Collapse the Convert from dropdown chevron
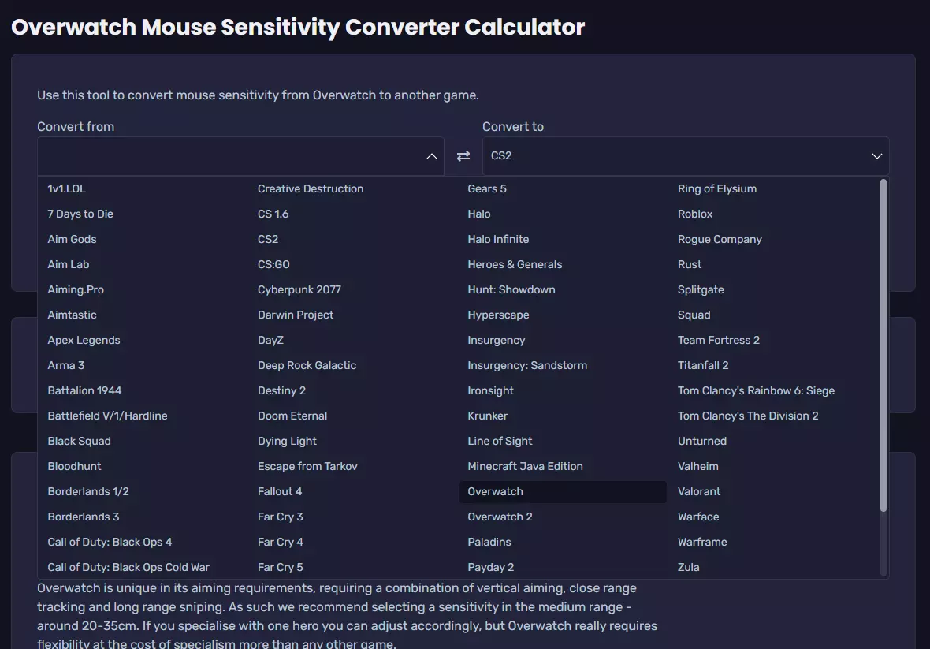930x649 pixels. pos(432,156)
